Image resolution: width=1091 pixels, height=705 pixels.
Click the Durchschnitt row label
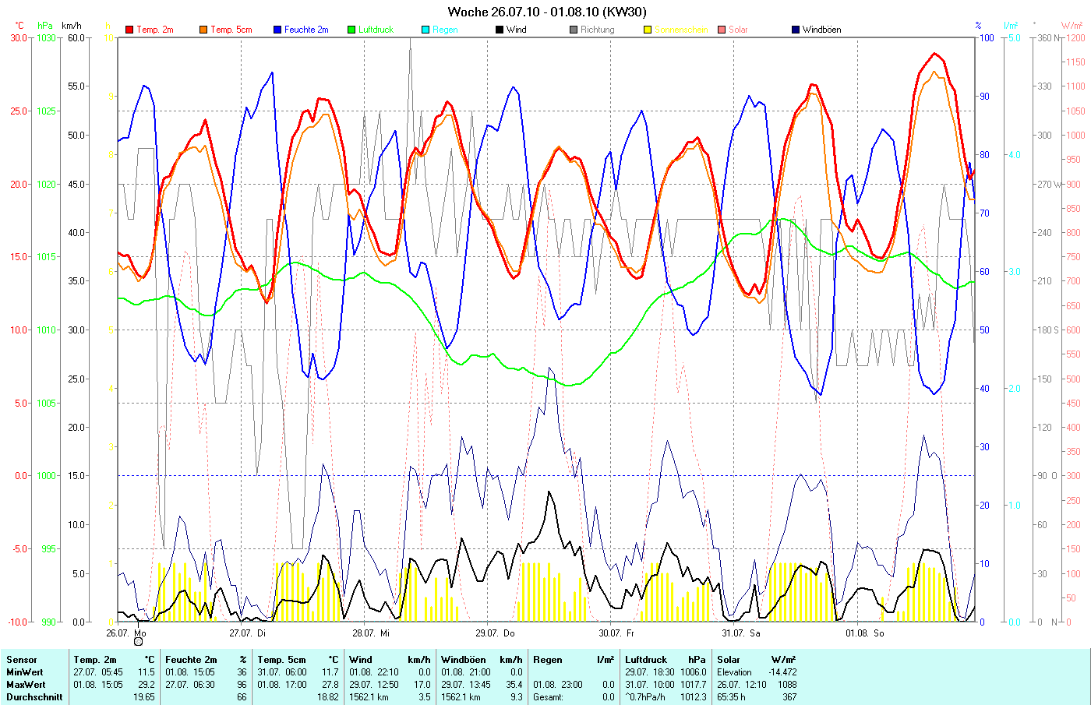click(34, 697)
